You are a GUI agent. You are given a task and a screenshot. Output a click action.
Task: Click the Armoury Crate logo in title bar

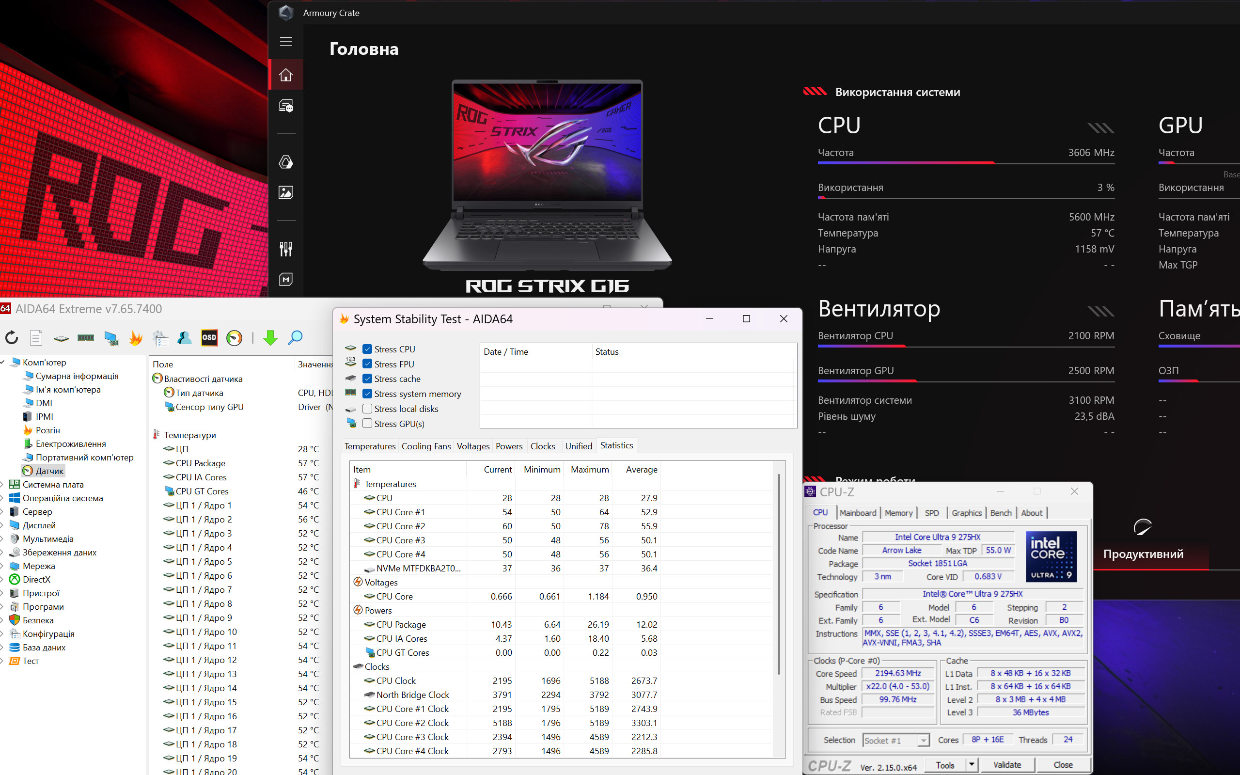(x=286, y=12)
